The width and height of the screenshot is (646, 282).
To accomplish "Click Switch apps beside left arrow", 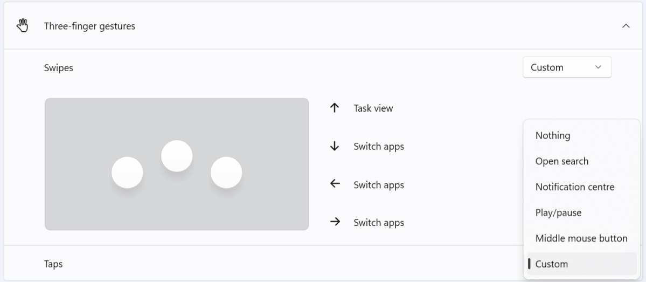I will click(x=379, y=185).
